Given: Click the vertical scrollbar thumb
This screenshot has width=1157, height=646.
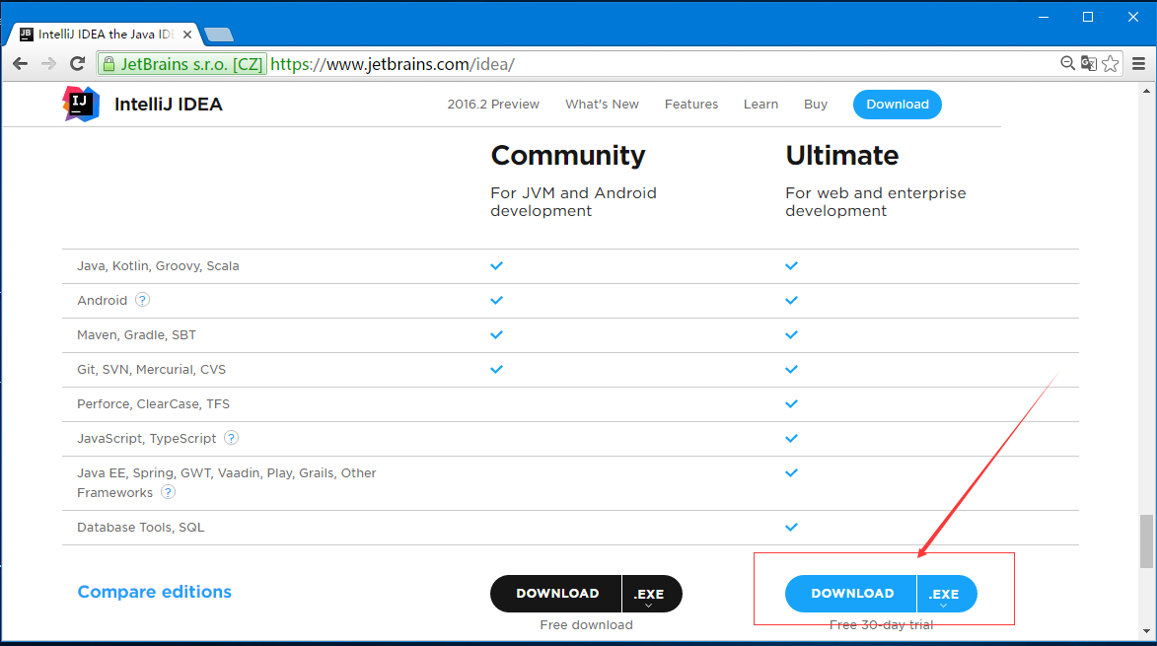Looking at the screenshot, I should tap(1146, 541).
